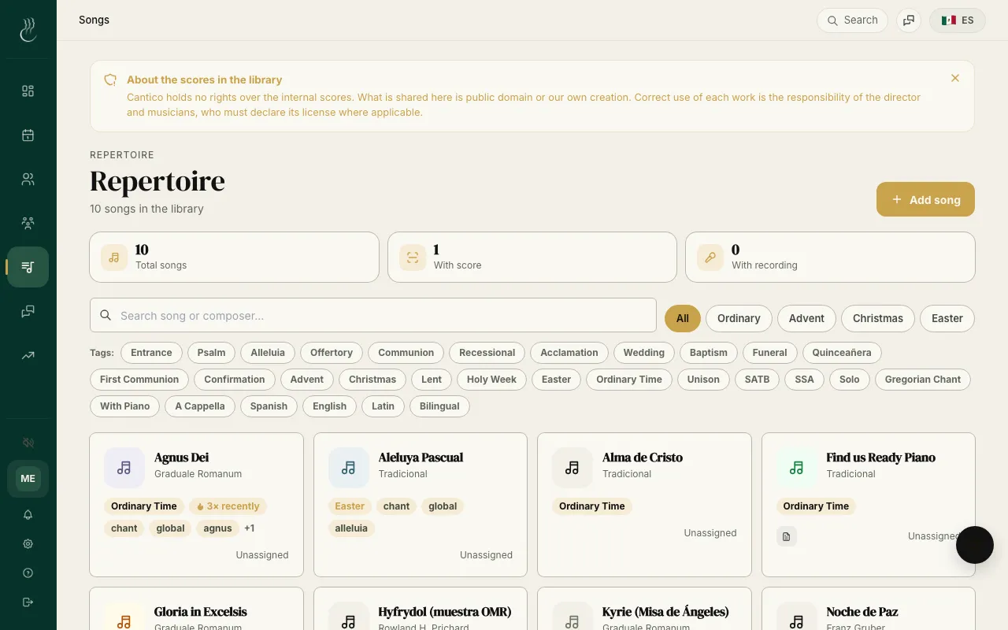Open the messages chat icon in sidebar

click(28, 311)
